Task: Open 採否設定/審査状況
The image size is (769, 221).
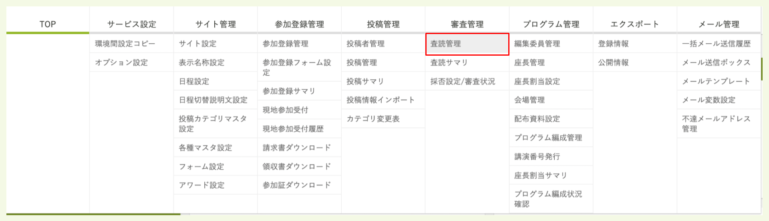Action: [x=463, y=81]
